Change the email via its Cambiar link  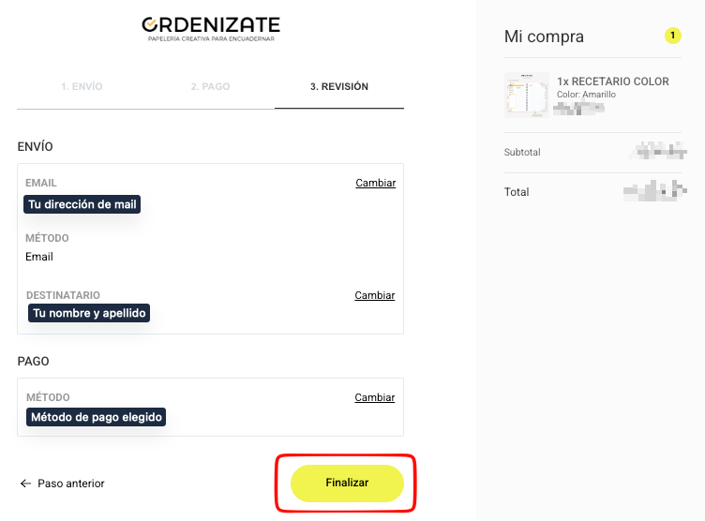pos(375,183)
